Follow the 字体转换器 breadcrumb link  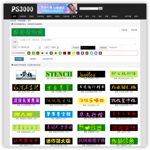pyautogui.click(x=21, y=21)
